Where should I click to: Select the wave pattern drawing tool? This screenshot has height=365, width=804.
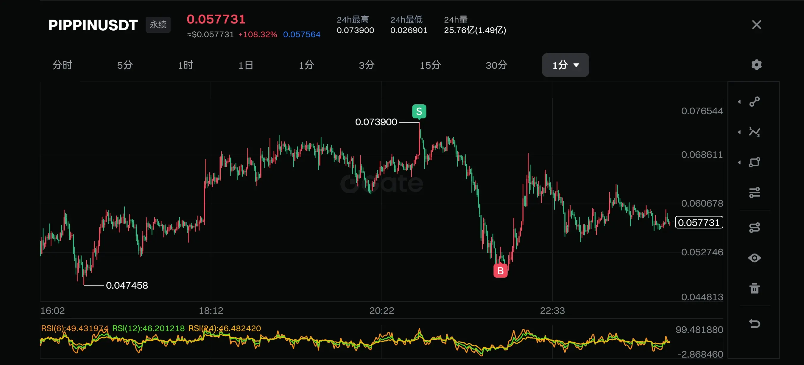754,132
